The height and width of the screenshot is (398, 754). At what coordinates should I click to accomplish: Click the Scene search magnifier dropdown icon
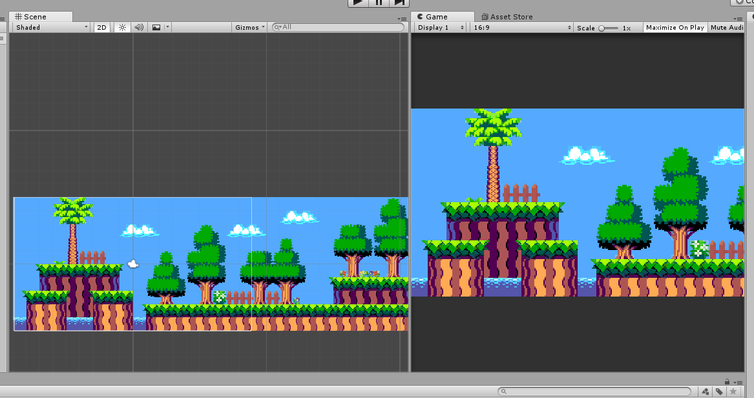tap(278, 27)
